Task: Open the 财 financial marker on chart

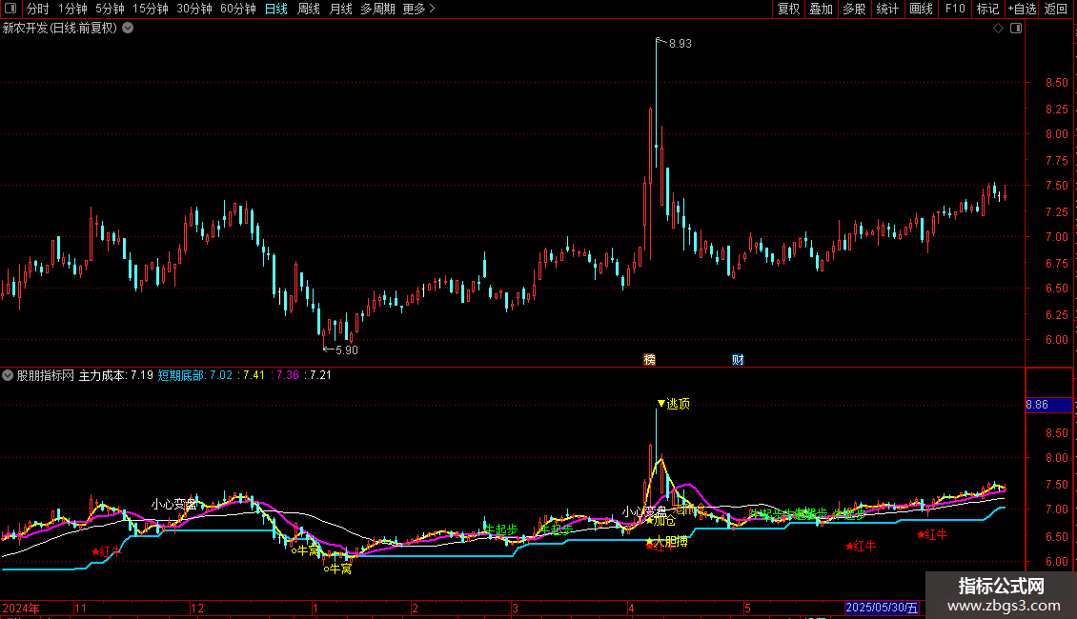Action: click(738, 360)
